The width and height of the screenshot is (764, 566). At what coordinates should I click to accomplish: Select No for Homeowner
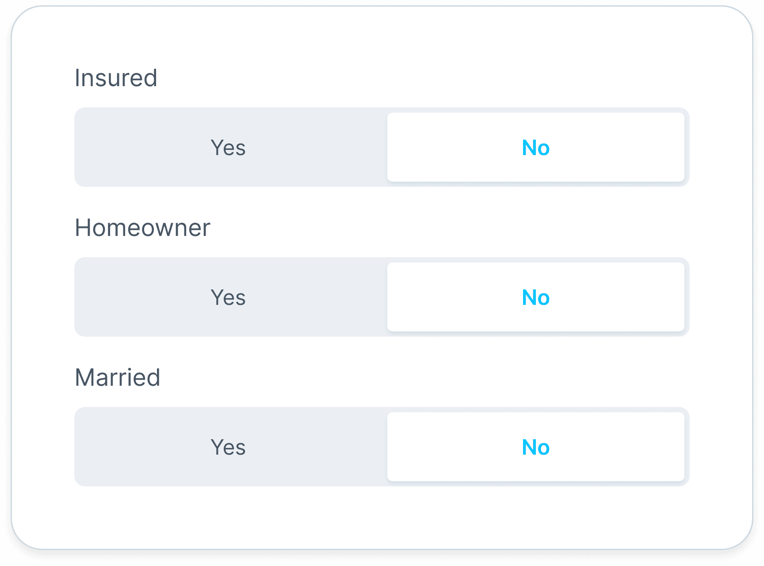[535, 297]
